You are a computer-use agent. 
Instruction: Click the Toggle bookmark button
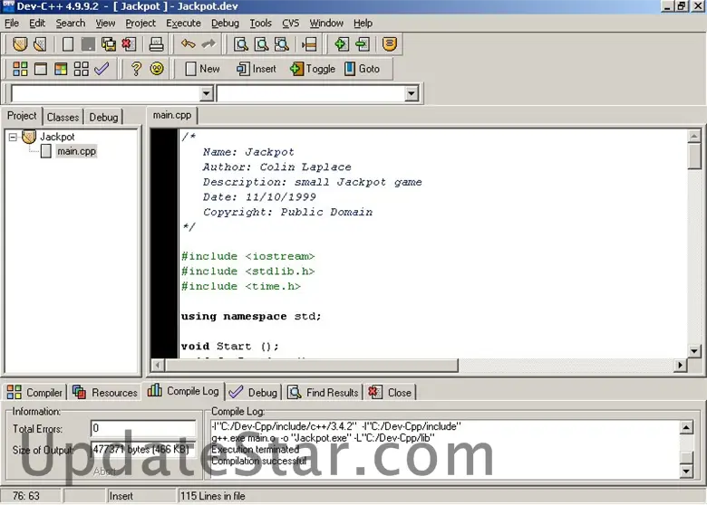click(313, 69)
